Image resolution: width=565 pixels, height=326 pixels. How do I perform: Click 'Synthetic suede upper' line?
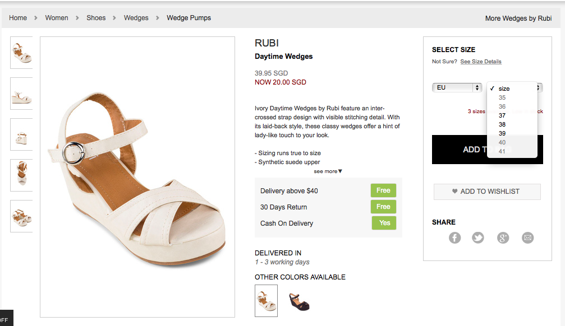tap(287, 162)
